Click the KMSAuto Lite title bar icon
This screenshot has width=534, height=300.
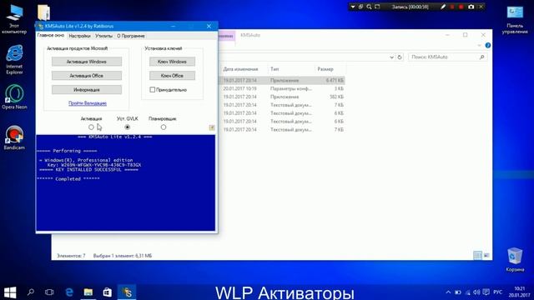41,26
